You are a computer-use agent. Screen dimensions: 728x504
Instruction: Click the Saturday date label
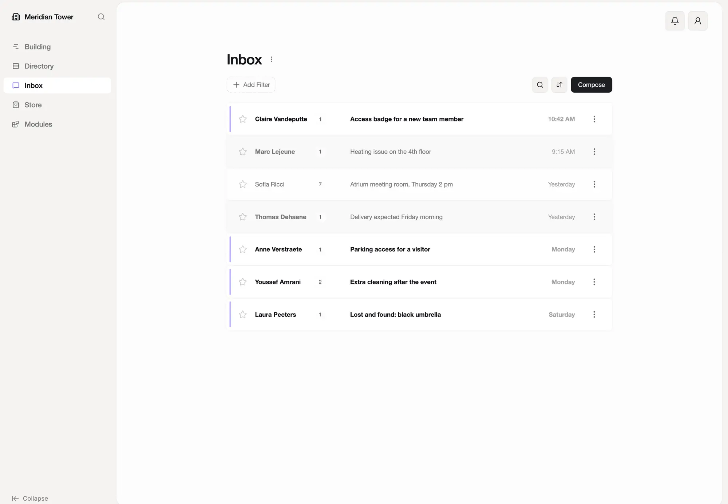(562, 315)
